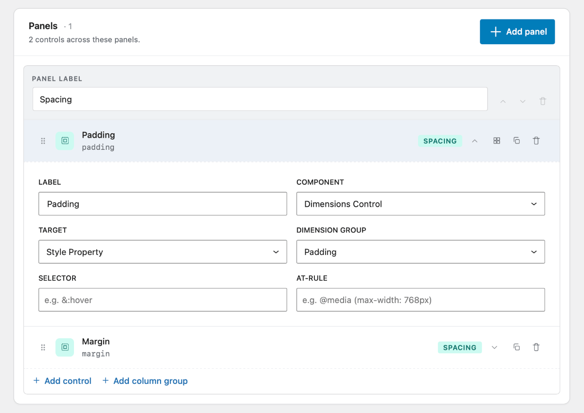The image size is (584, 413).
Task: Click the bold Padding title in the row header
Action: pyautogui.click(x=98, y=135)
